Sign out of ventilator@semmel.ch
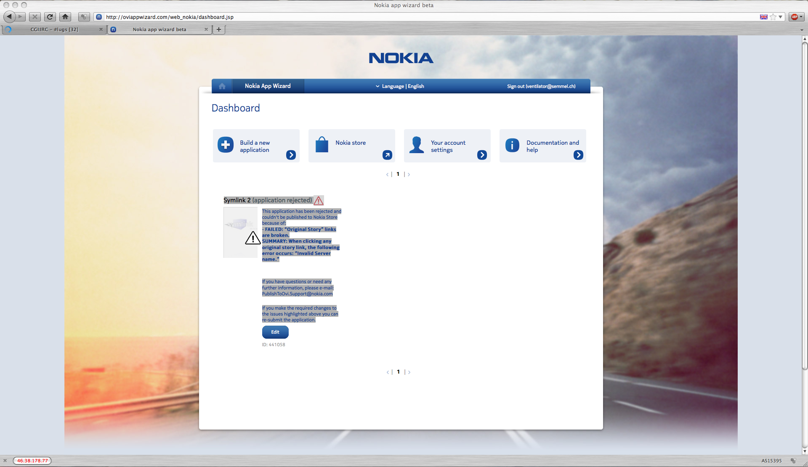This screenshot has width=808, height=467. (541, 86)
